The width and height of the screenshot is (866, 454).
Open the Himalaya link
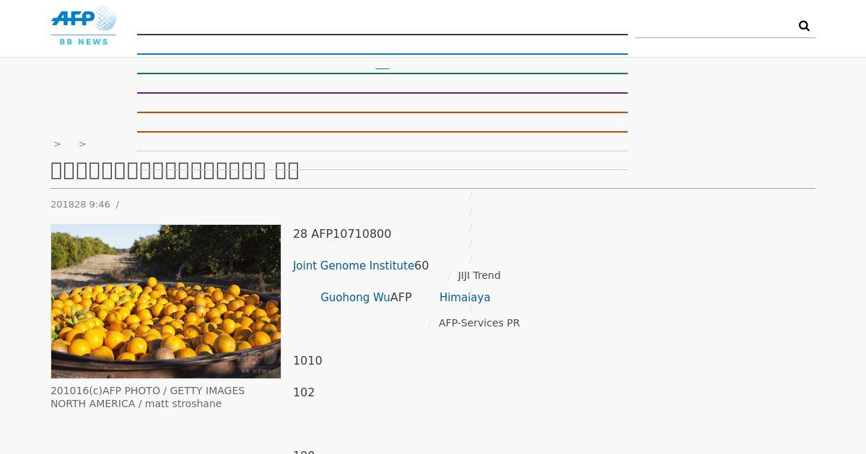(465, 298)
